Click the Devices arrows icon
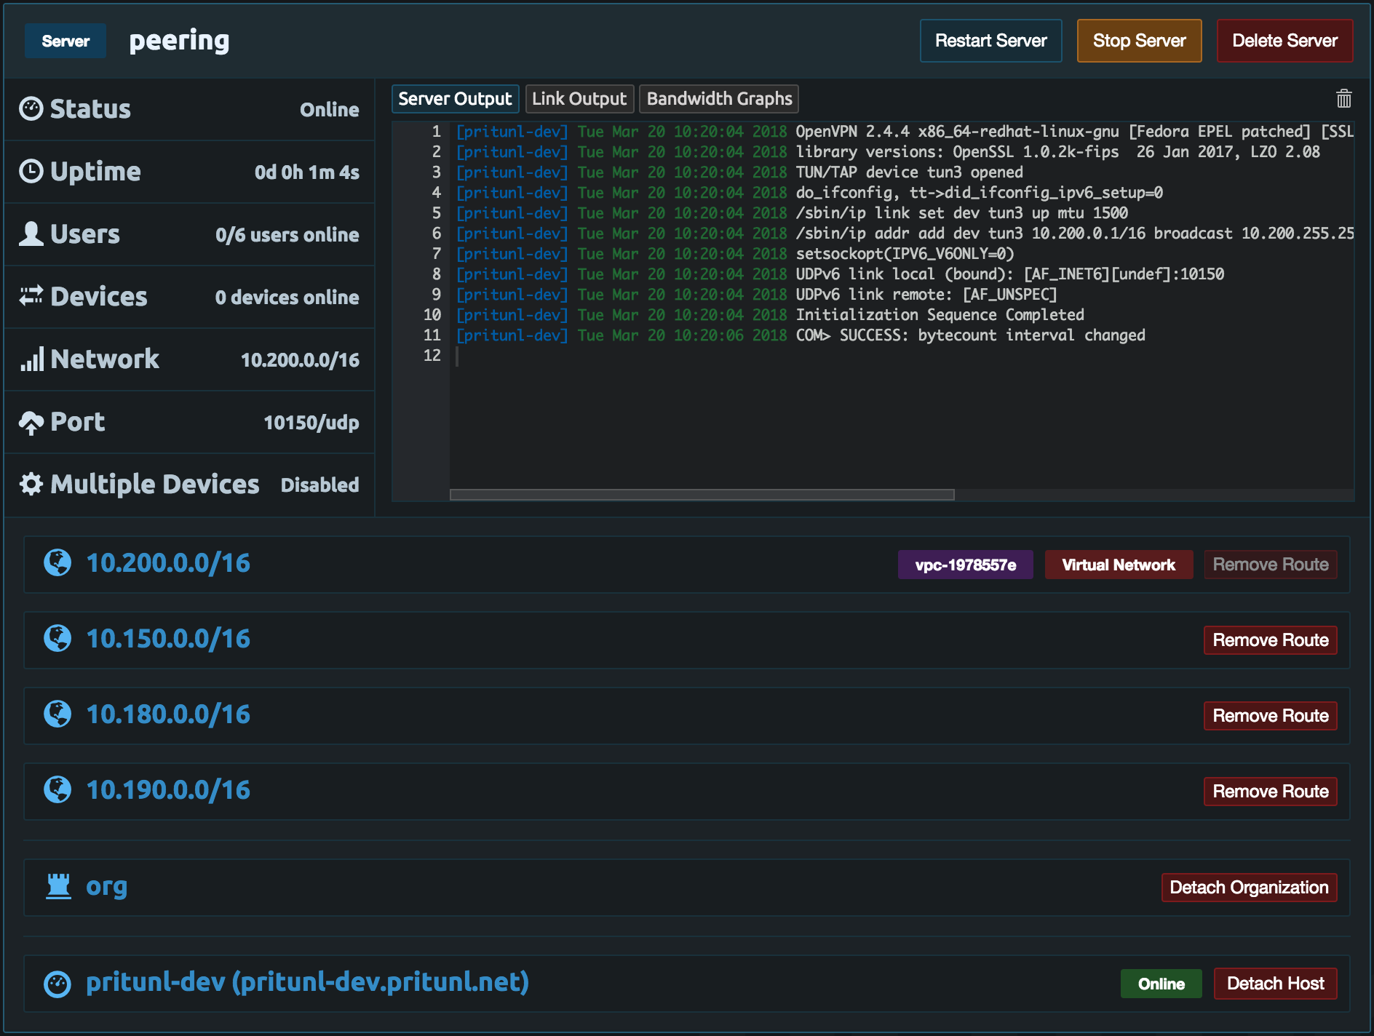 tap(31, 296)
